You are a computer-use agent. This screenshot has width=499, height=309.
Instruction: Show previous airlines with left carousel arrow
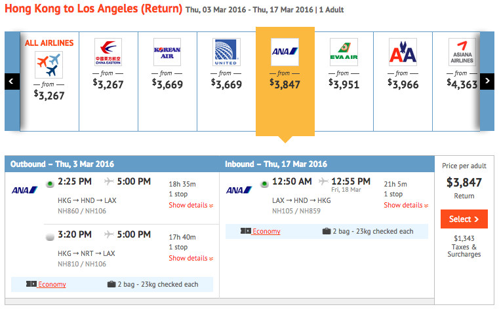click(x=12, y=81)
